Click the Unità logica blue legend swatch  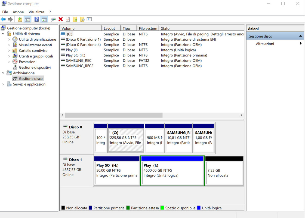coord(199,208)
